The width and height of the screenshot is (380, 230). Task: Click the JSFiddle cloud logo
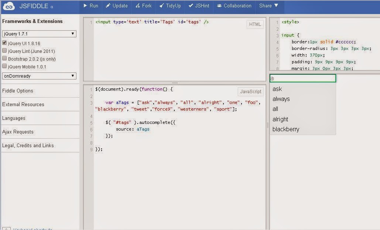tap(8, 6)
